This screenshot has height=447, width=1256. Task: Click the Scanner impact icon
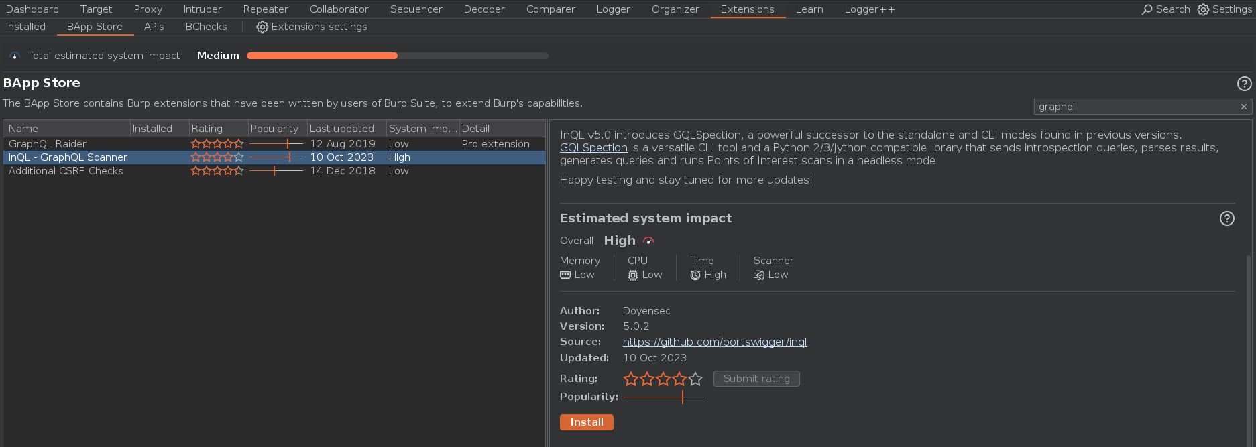click(x=759, y=275)
